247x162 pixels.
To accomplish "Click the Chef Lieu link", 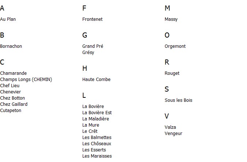I will (10, 86).
